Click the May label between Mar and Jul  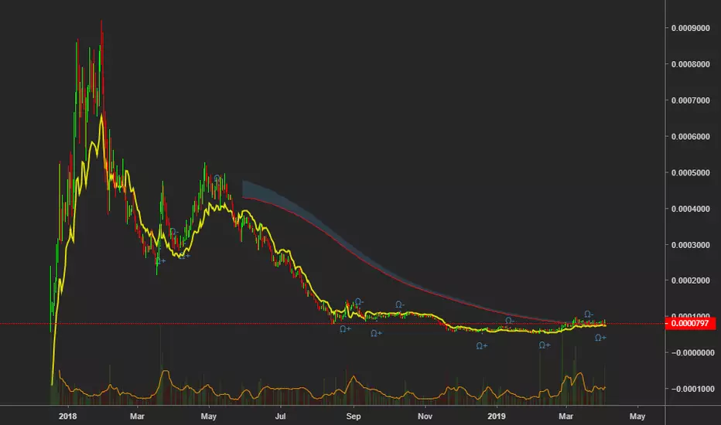tap(209, 416)
